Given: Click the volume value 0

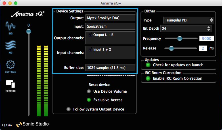Looking at the screenshot, I should (x=29, y=25).
